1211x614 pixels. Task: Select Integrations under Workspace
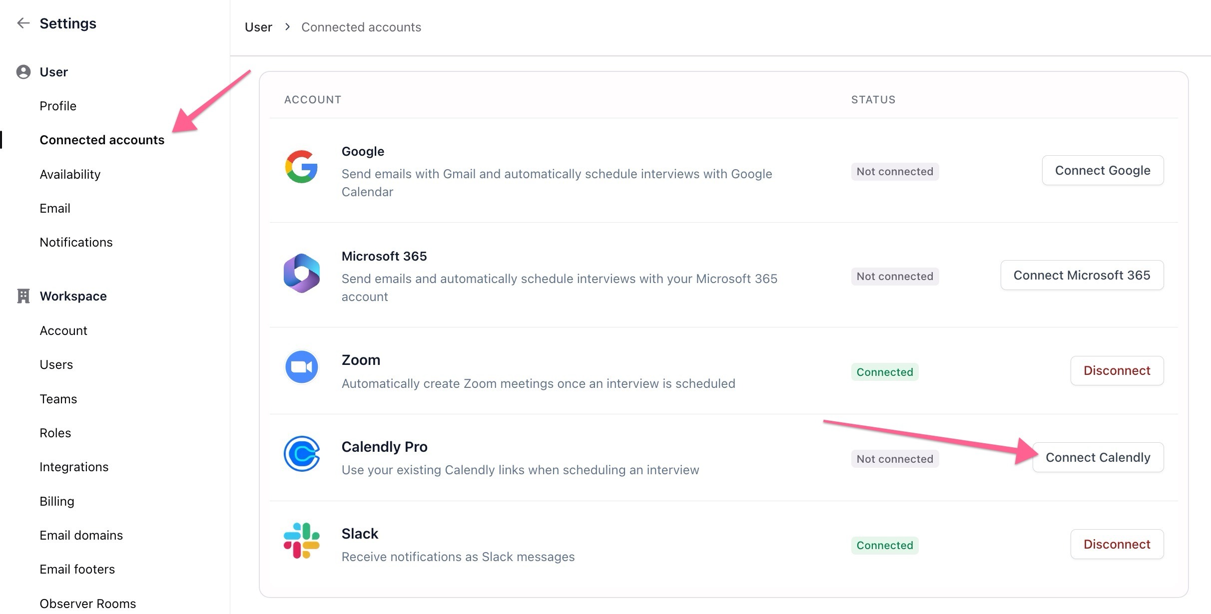74,467
